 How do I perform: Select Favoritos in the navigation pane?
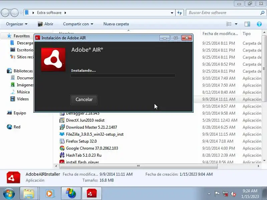(22, 36)
